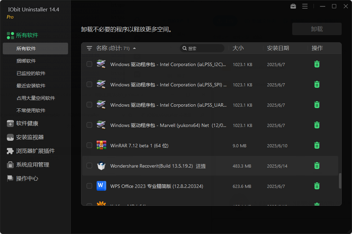This screenshot has height=234, width=352.
Task: Check the WPS Office 2023 checkbox
Action: coord(89,186)
